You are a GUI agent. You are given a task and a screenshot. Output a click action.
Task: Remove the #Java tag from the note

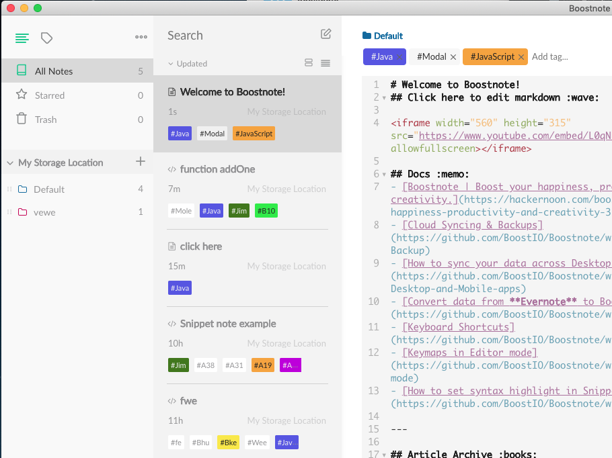399,57
